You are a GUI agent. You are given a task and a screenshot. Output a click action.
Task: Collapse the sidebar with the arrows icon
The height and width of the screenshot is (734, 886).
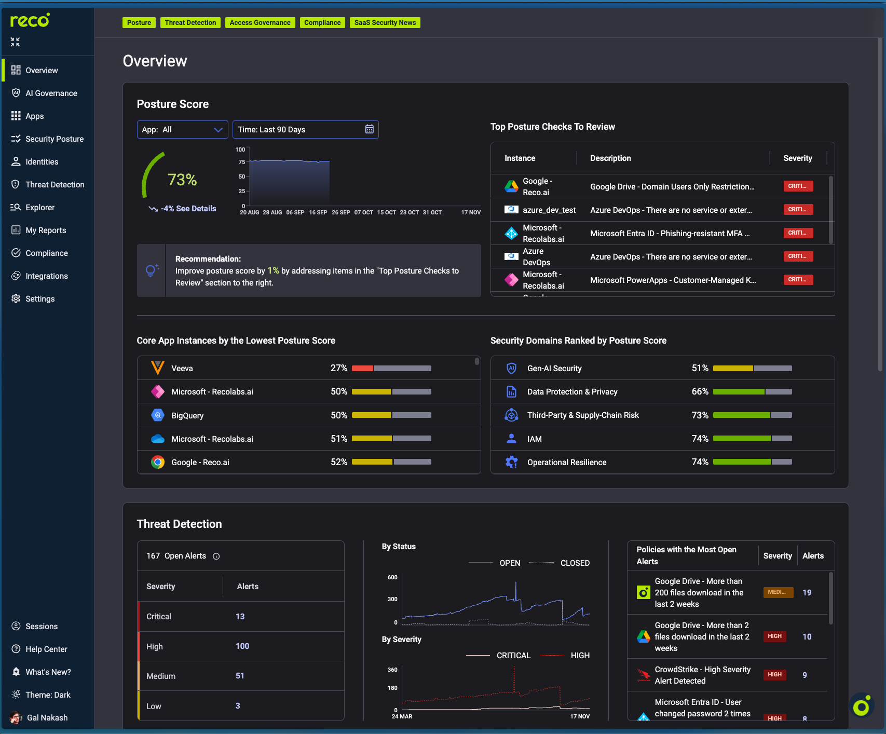click(15, 42)
